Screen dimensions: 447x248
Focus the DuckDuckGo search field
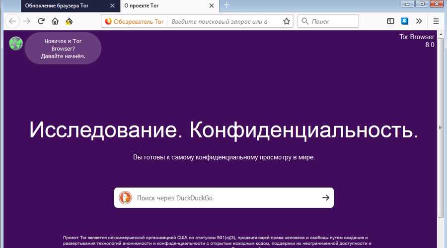(223, 197)
